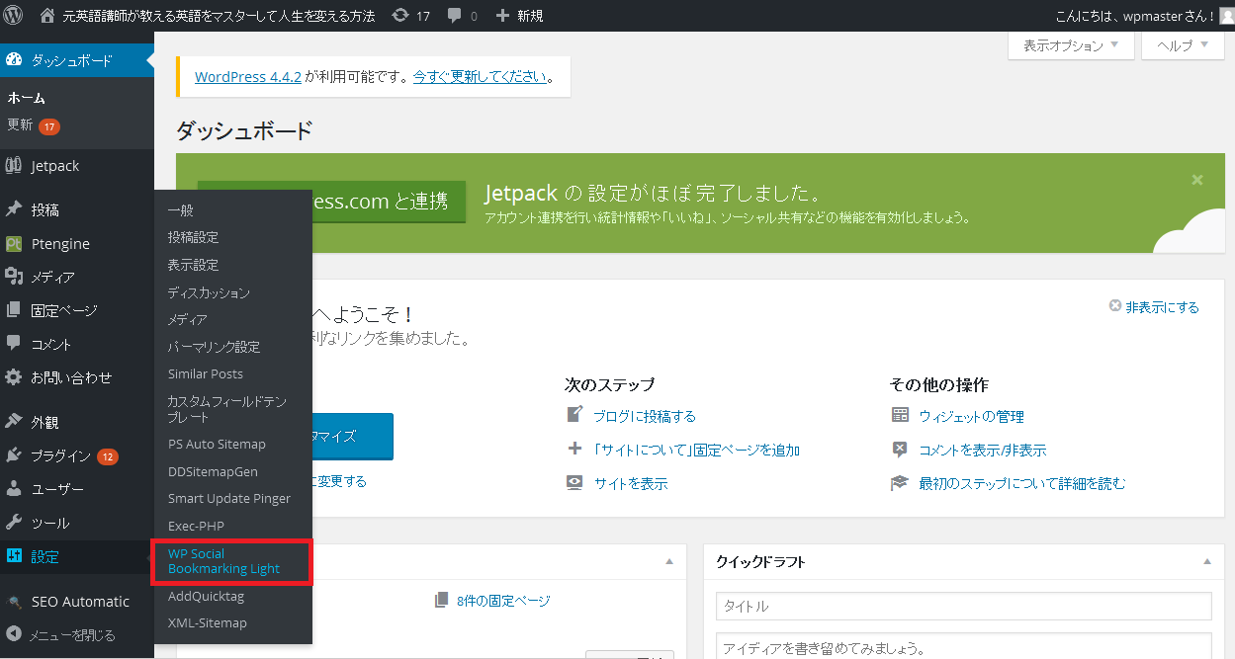
Task: Click the icon beside コメントを表示/非表示
Action: pyautogui.click(x=900, y=449)
